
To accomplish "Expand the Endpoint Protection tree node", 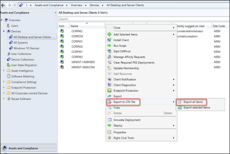I will tap(4, 87).
